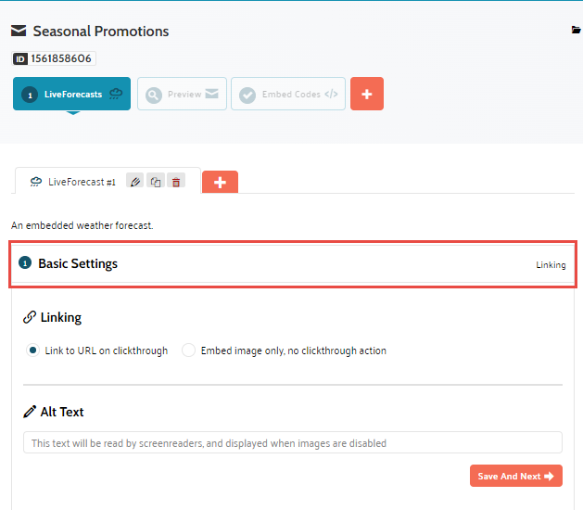This screenshot has height=510, width=583.
Task: Add a new step with orange plus
Action: (x=366, y=95)
